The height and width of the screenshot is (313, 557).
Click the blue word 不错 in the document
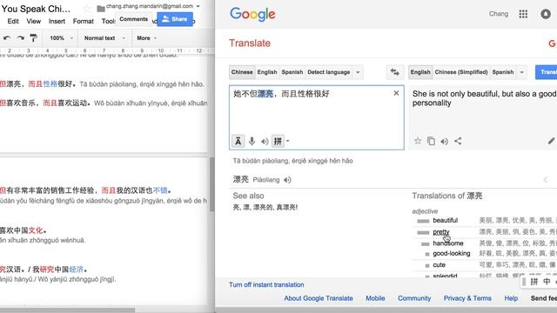pyautogui.click(x=160, y=190)
